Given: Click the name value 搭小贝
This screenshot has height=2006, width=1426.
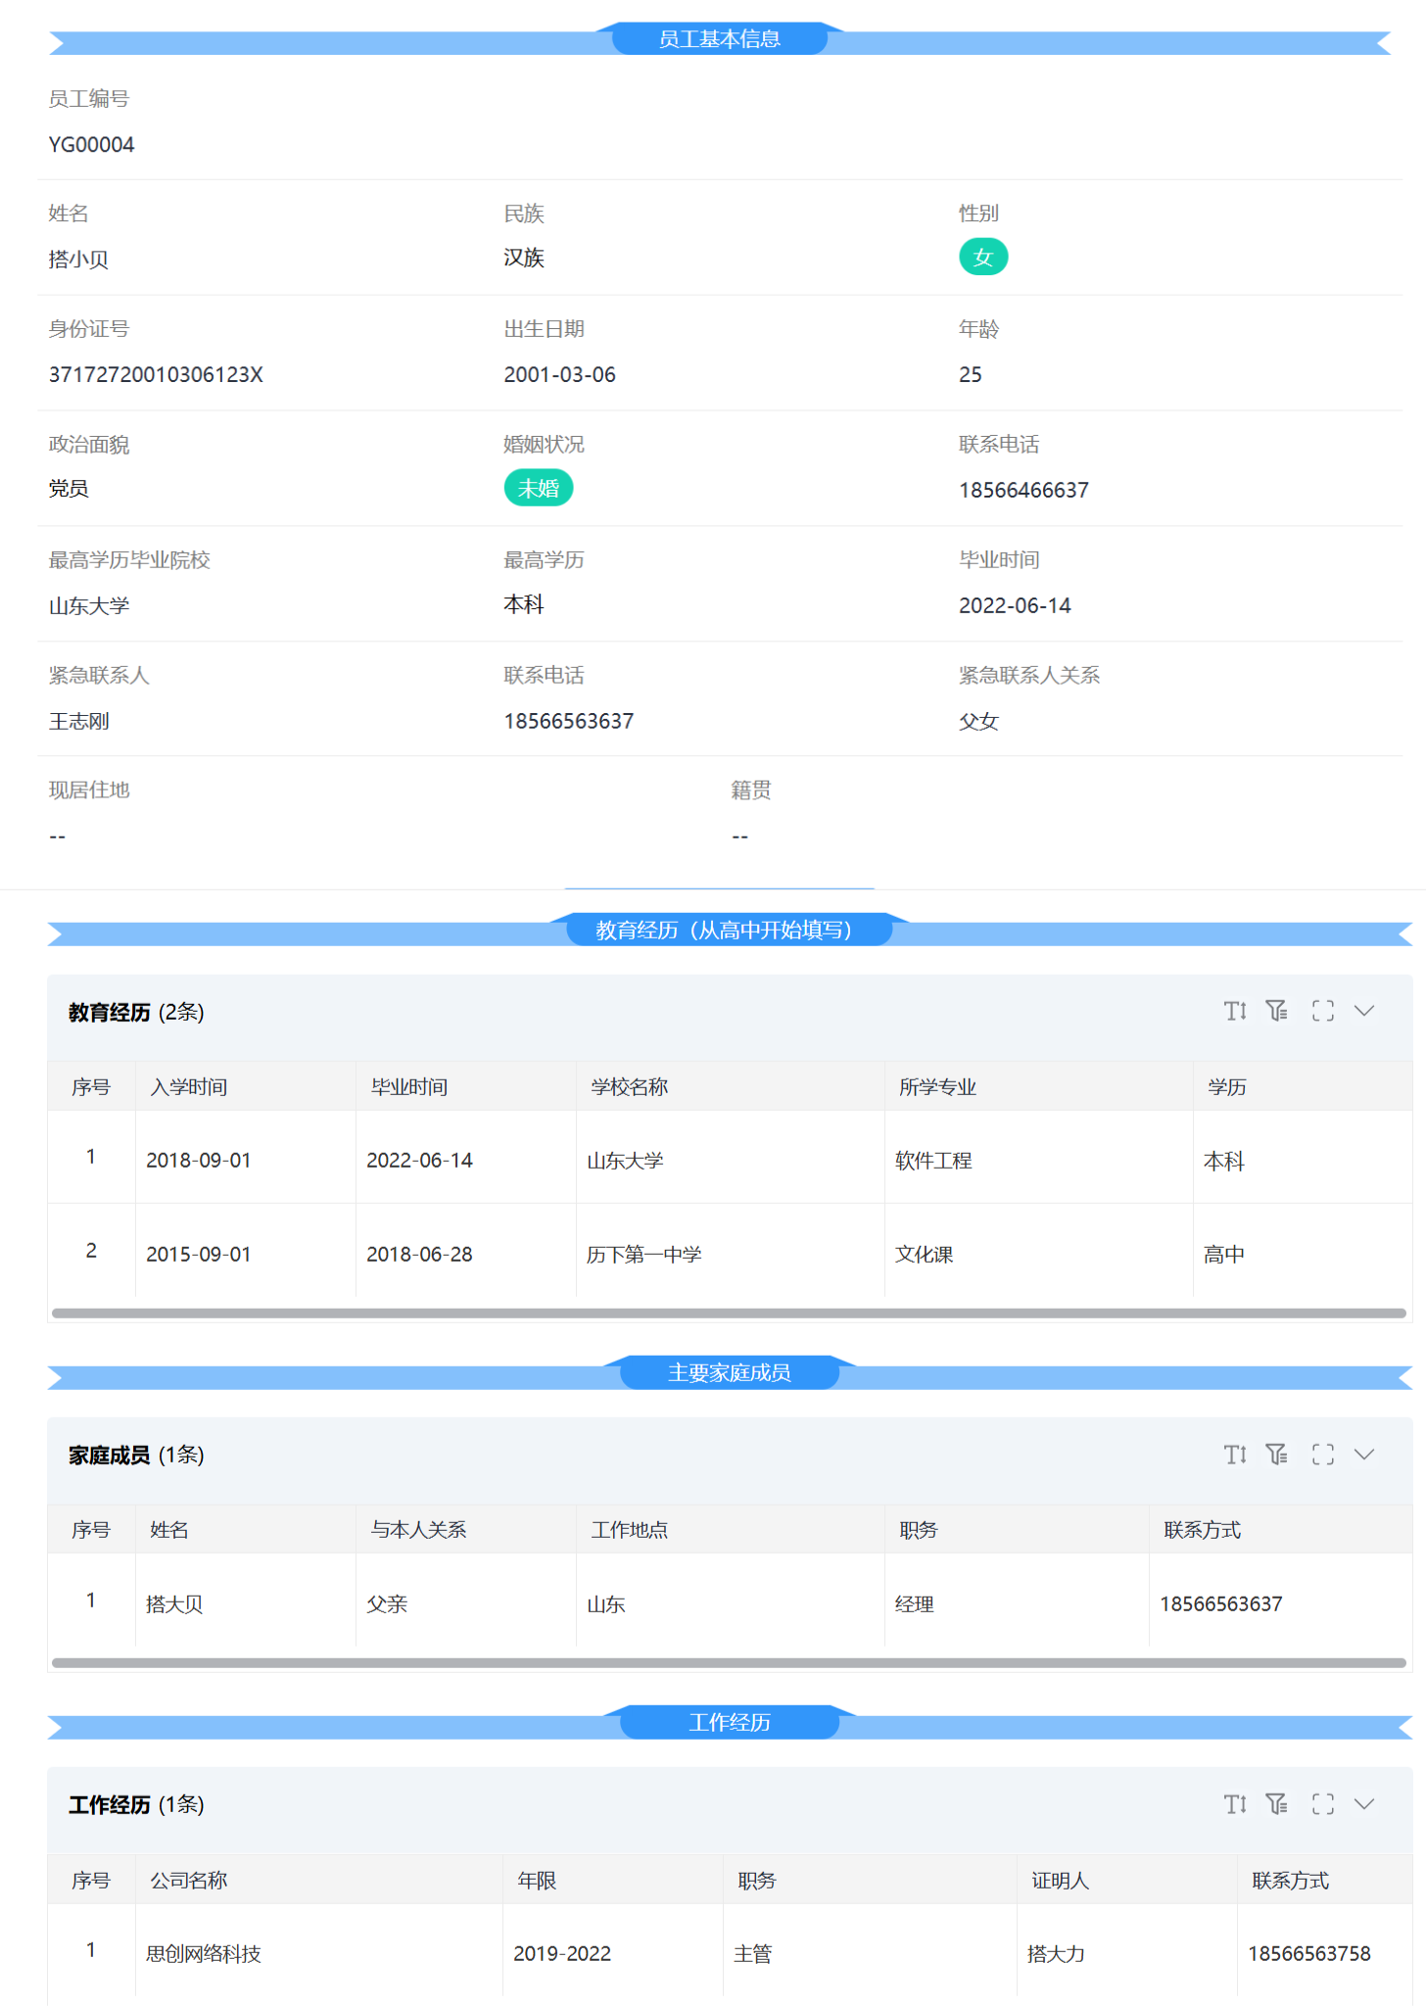Looking at the screenshot, I should coord(78,260).
